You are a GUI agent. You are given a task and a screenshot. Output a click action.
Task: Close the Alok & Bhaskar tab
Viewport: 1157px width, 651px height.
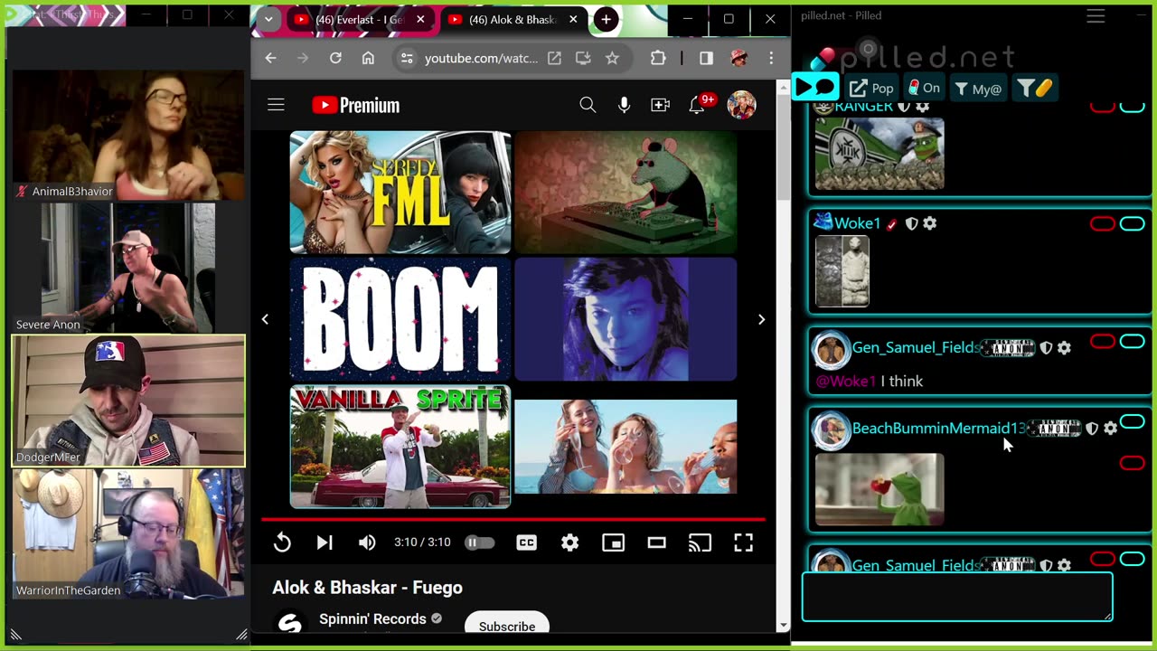click(x=573, y=19)
